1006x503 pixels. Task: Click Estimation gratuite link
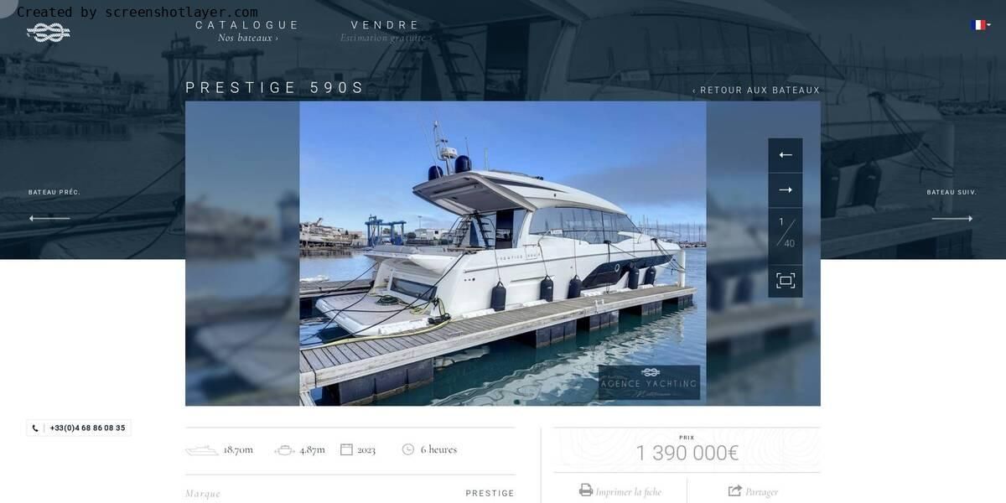(x=386, y=39)
